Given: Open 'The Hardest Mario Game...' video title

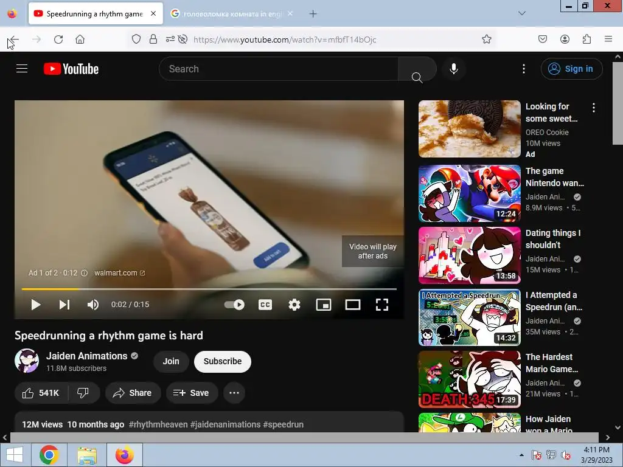Looking at the screenshot, I should click(x=551, y=363).
